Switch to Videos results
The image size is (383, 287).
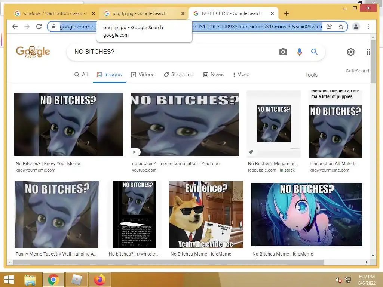pos(143,75)
